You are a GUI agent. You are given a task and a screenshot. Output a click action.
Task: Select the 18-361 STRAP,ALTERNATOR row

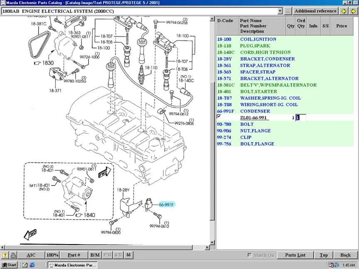tap(285, 66)
